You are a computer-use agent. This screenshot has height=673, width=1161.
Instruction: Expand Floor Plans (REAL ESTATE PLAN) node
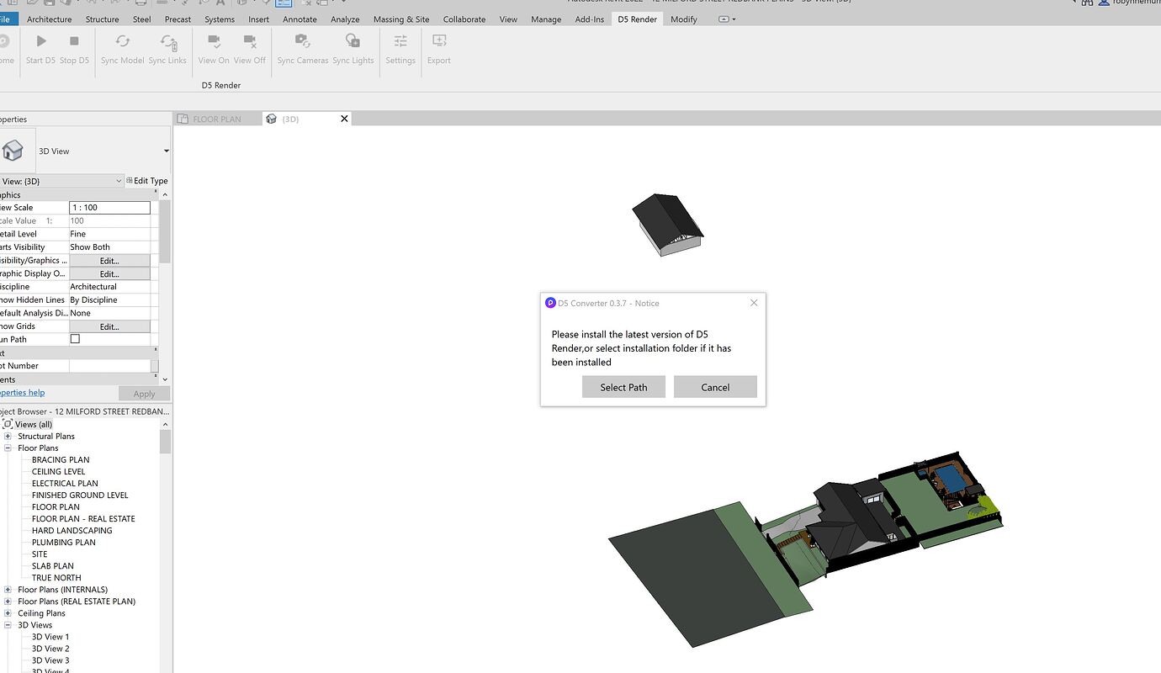[x=8, y=601]
